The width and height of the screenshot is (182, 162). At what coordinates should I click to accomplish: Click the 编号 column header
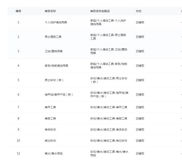click(x=18, y=11)
